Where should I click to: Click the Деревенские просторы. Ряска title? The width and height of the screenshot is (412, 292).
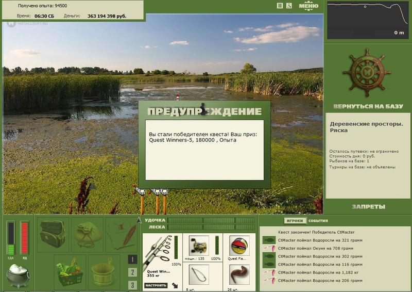pyautogui.click(x=366, y=127)
